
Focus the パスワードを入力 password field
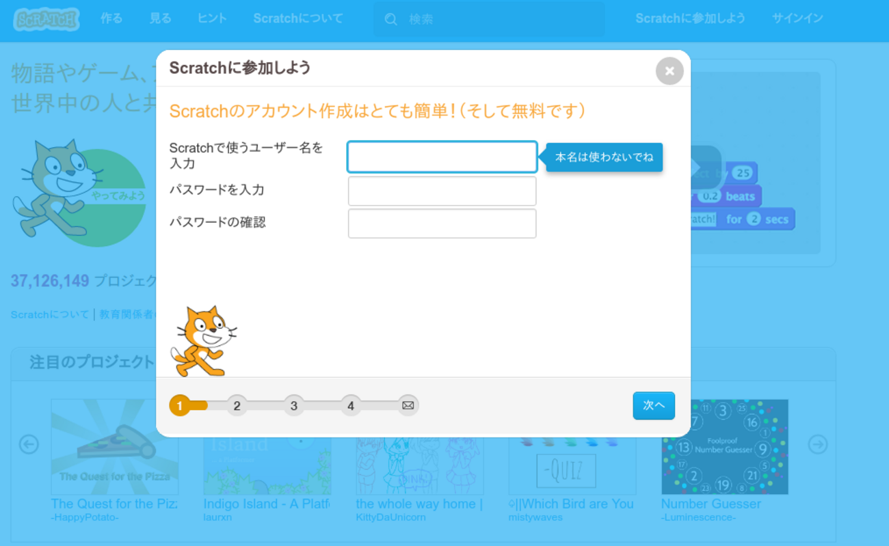tap(442, 191)
